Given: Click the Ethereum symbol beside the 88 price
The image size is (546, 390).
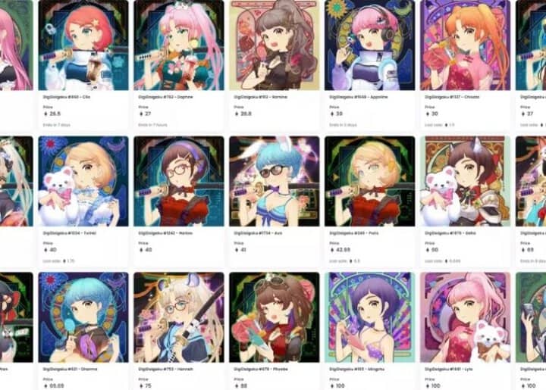Looking at the screenshot, I should [236, 385].
